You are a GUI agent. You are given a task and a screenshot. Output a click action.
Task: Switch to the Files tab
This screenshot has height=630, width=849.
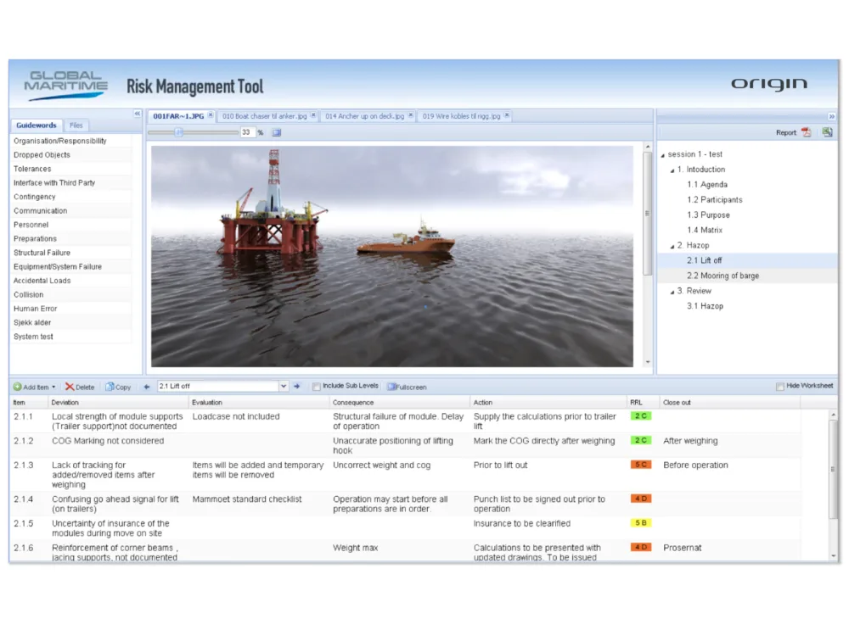pyautogui.click(x=76, y=125)
